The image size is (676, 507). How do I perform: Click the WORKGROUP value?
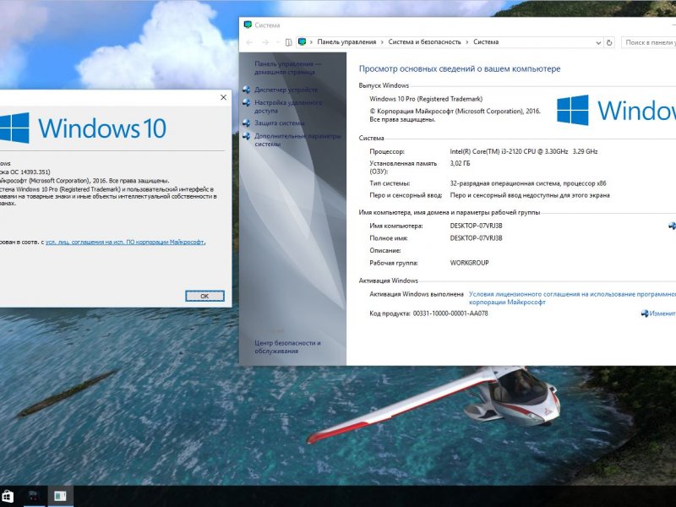coord(469,263)
